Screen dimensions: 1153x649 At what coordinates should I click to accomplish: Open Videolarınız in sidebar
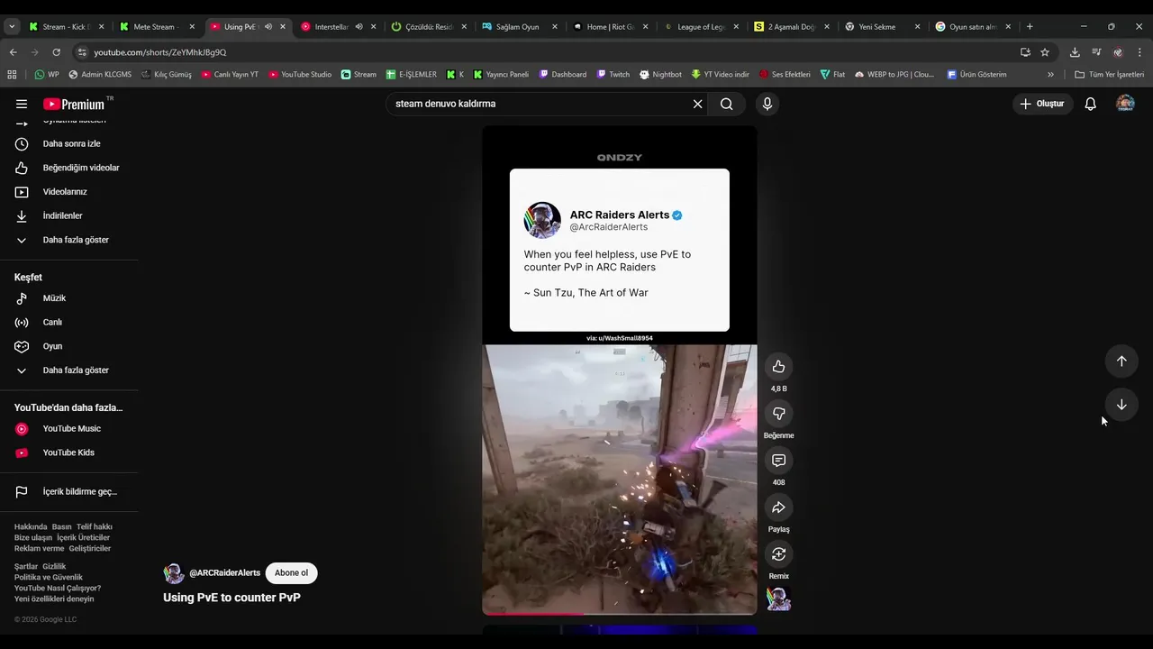point(69,192)
